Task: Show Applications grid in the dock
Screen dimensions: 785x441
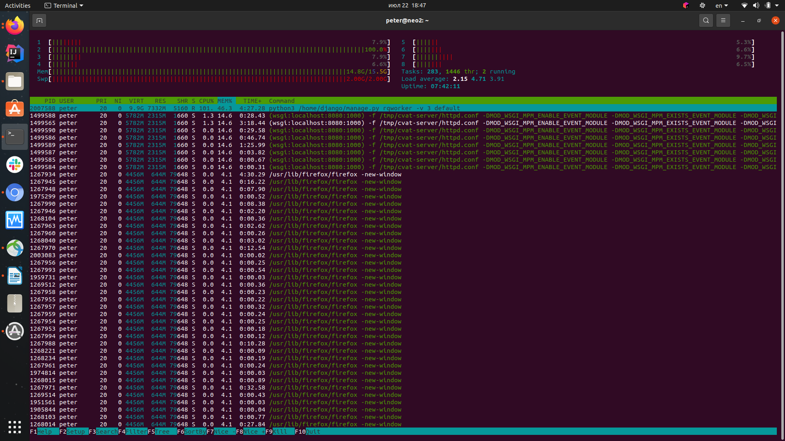Action: click(x=15, y=427)
